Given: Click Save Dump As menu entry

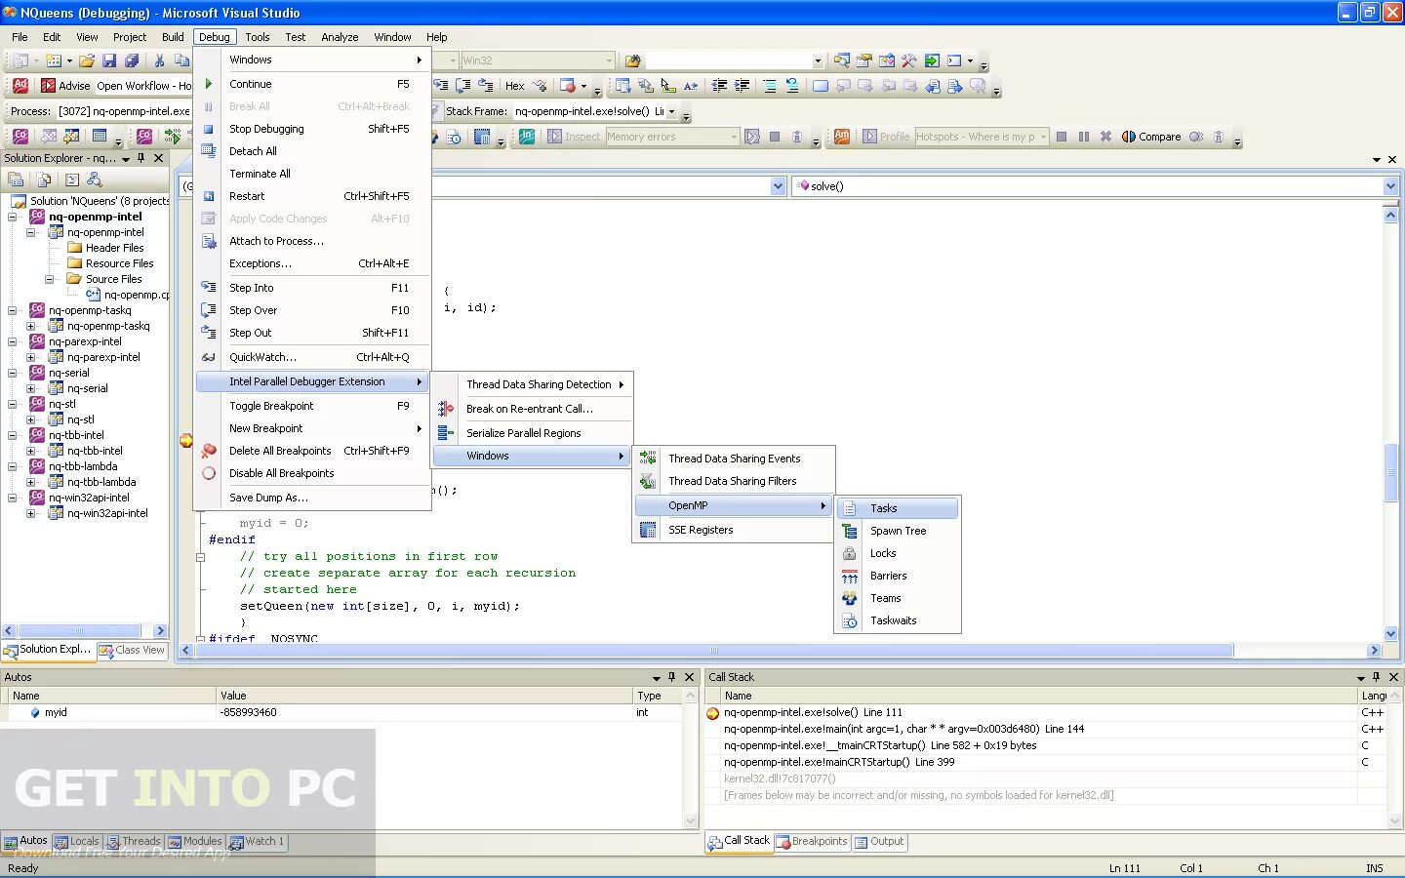Looking at the screenshot, I should (x=312, y=498).
